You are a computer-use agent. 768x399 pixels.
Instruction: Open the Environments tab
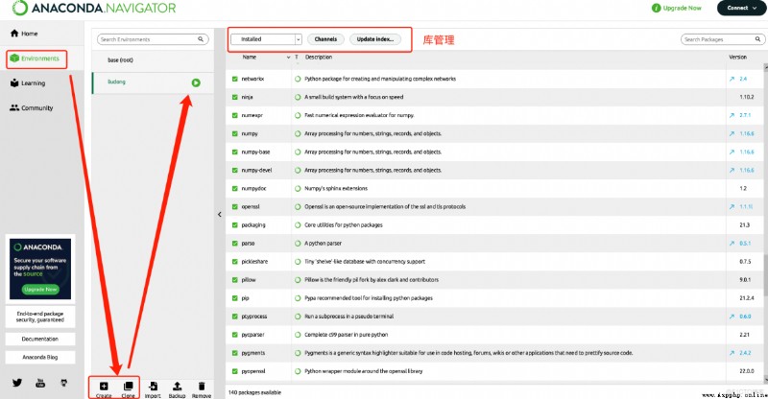coord(36,59)
